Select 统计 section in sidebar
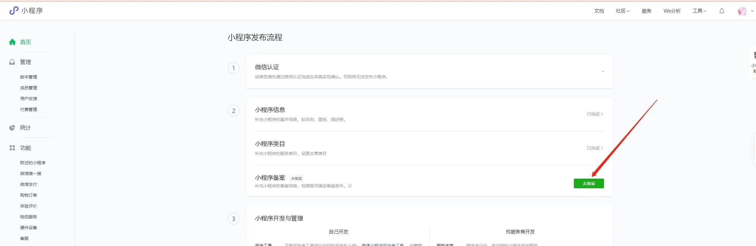756x246 pixels. (x=26, y=128)
